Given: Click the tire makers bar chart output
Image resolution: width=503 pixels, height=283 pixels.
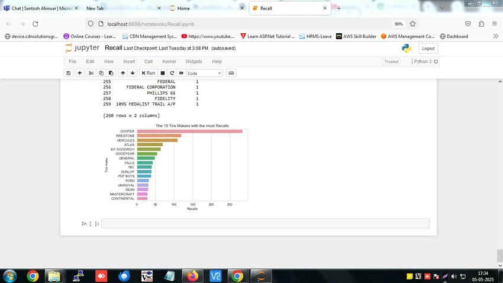Looking at the screenshot, I should coord(176,167).
